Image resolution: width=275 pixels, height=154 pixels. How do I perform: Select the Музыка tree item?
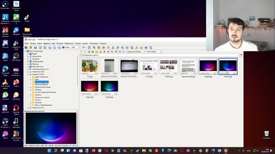tap(35, 64)
